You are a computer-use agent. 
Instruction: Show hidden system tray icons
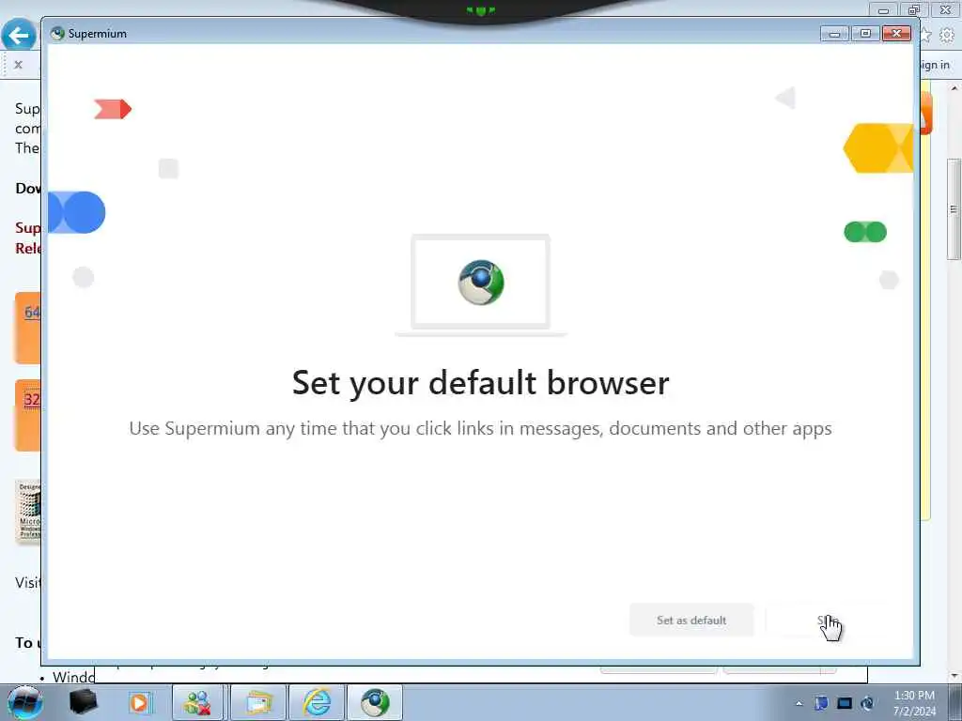pos(799,703)
